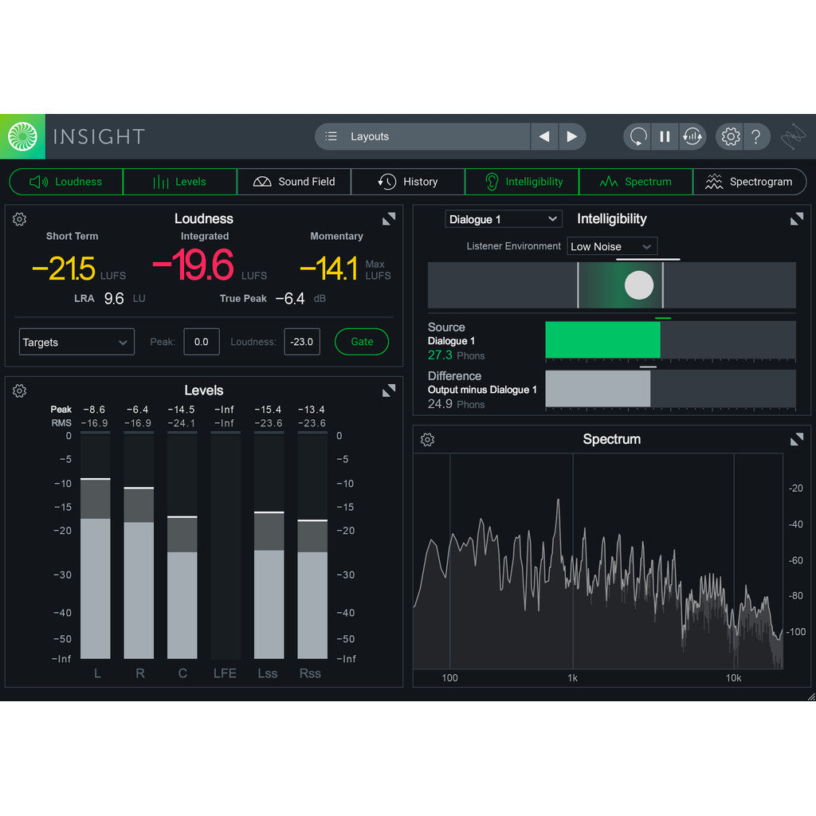The height and width of the screenshot is (816, 816).
Task: Open Loudness panel settings gear
Action: point(19,219)
